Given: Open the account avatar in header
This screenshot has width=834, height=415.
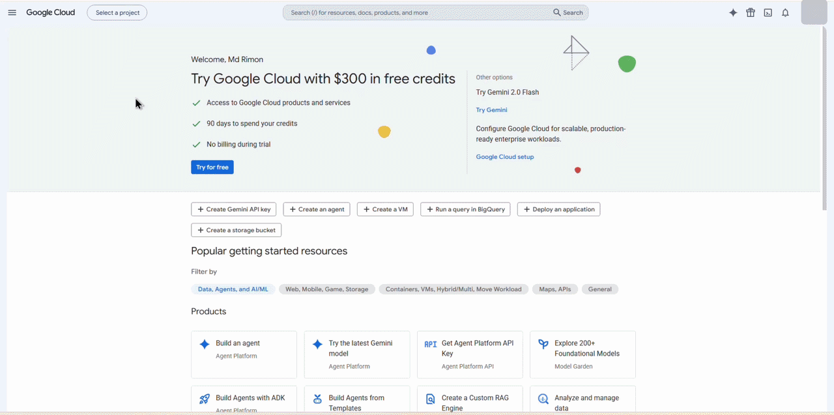Looking at the screenshot, I should (x=814, y=12).
